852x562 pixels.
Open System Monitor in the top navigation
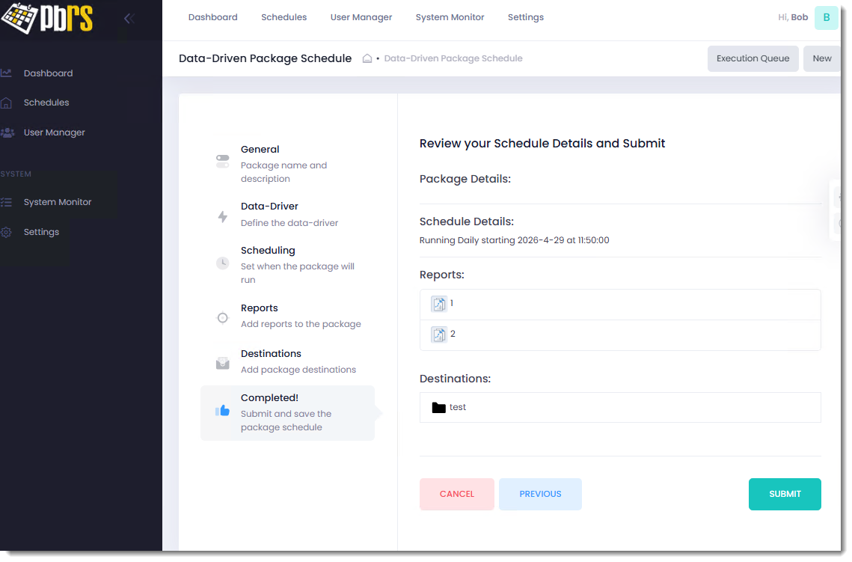tap(450, 17)
